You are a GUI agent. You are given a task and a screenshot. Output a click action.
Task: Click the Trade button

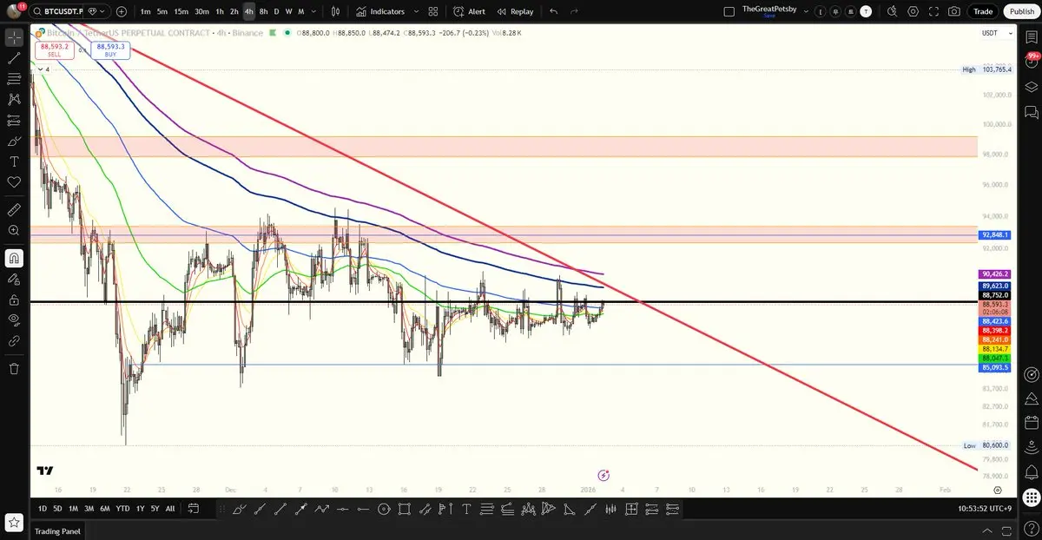point(983,11)
